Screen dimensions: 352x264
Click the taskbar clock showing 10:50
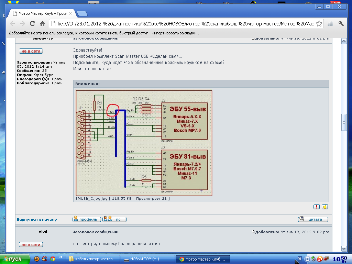tap(339, 259)
